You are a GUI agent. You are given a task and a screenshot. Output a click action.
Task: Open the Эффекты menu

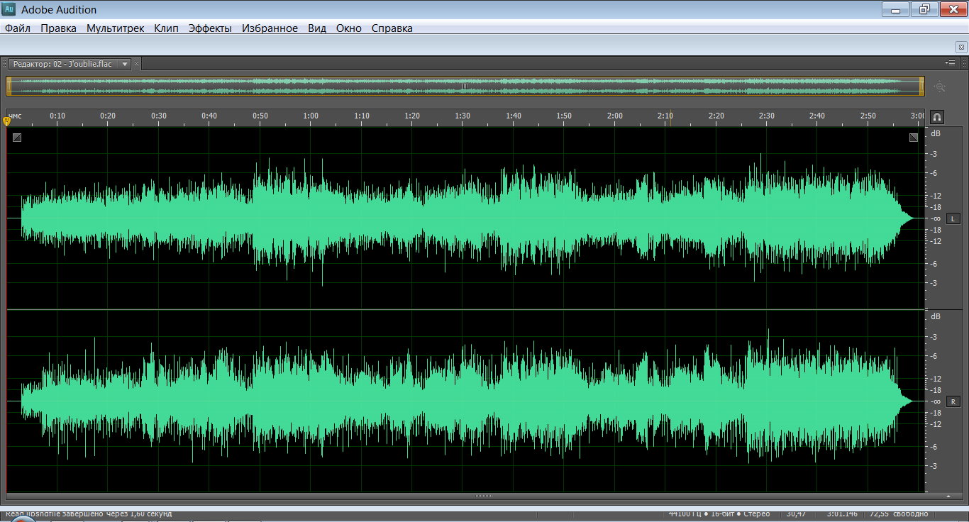(210, 28)
